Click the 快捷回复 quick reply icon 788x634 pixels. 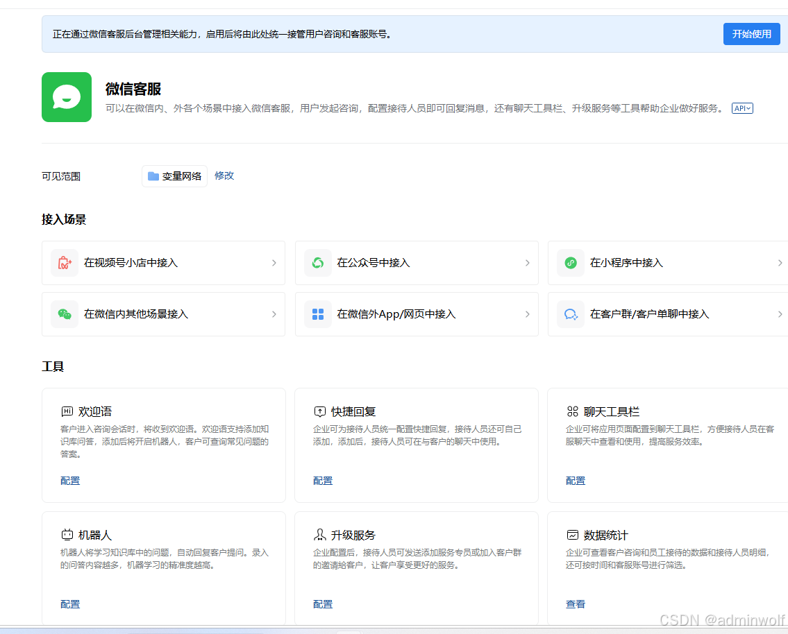[319, 411]
